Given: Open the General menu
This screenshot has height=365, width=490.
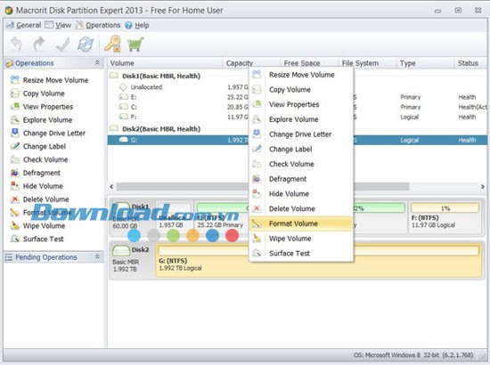Looking at the screenshot, I should pyautogui.click(x=24, y=25).
